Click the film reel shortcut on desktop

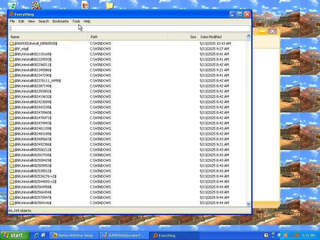click(36, 5)
